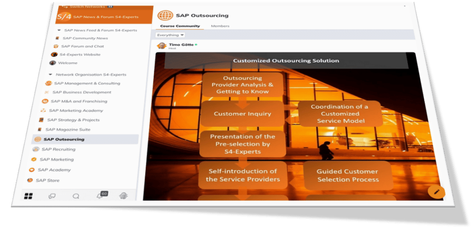Click the "SAP Outsourcing" page title text

point(202,16)
